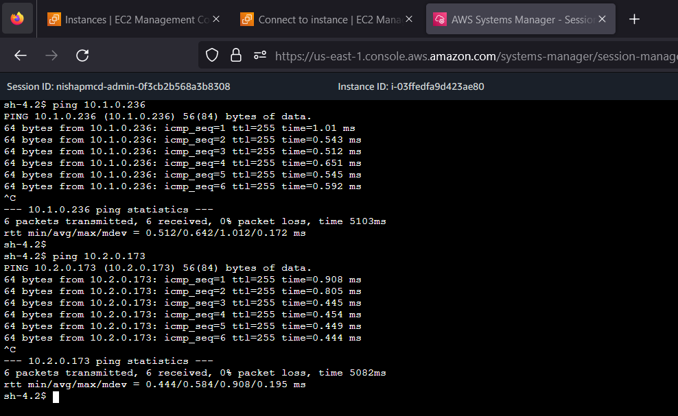Open the tracking protection shield panel

(x=212, y=56)
